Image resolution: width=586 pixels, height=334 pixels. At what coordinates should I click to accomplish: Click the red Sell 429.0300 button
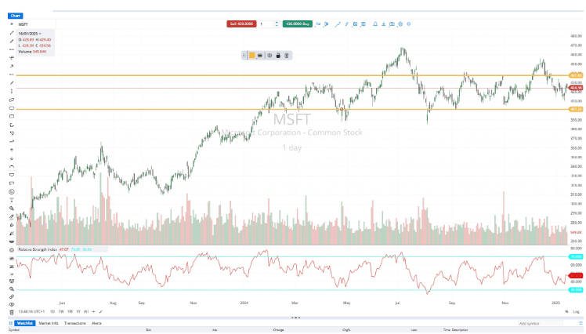241,24
